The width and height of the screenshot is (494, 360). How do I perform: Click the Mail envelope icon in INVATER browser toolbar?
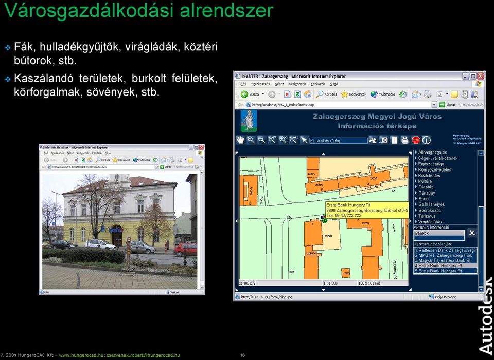415,94
